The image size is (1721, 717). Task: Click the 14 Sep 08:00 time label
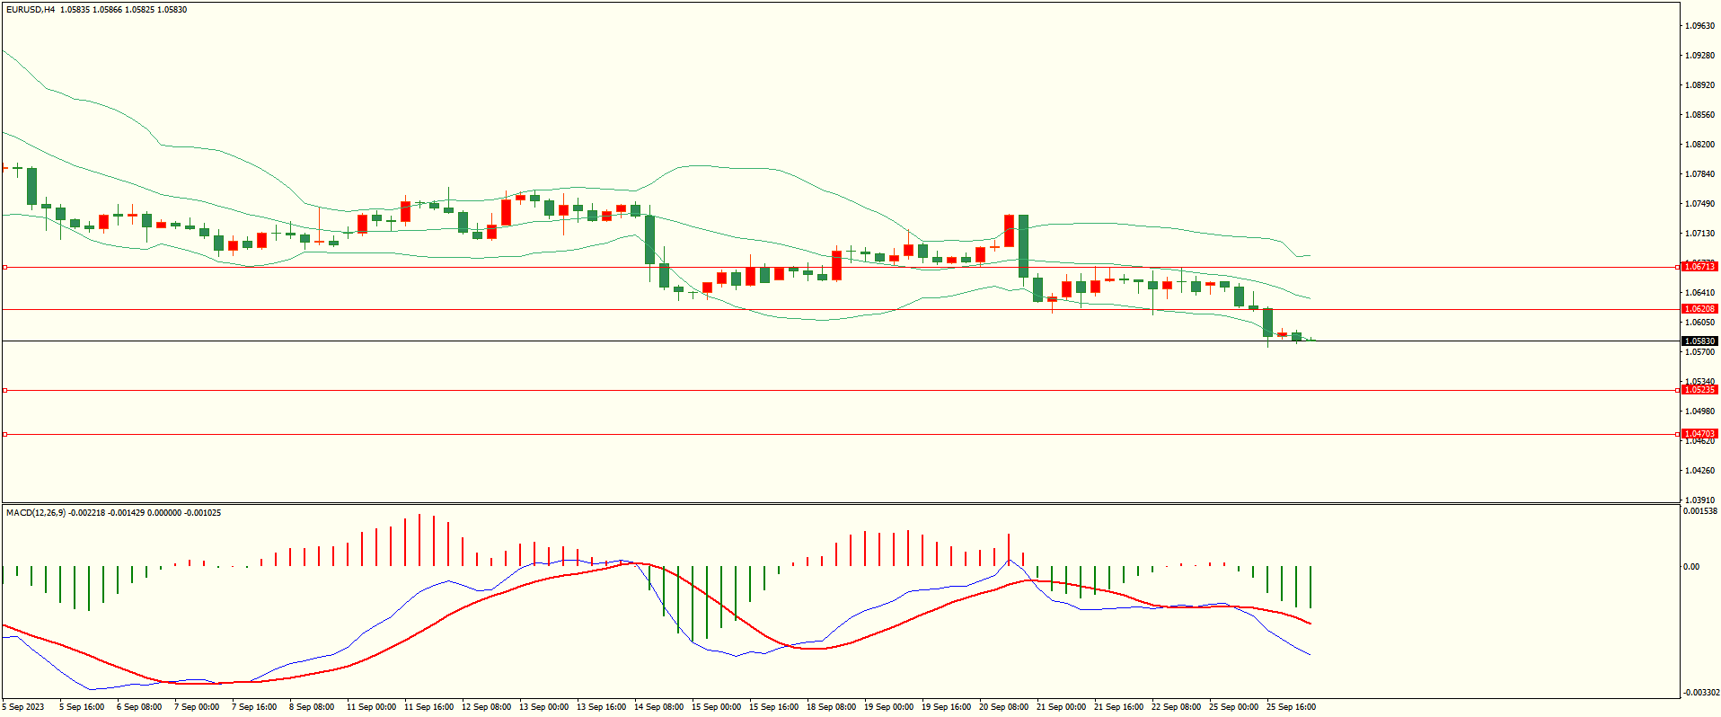(x=658, y=707)
